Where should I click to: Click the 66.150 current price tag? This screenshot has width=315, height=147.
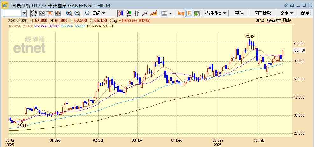click(300, 51)
